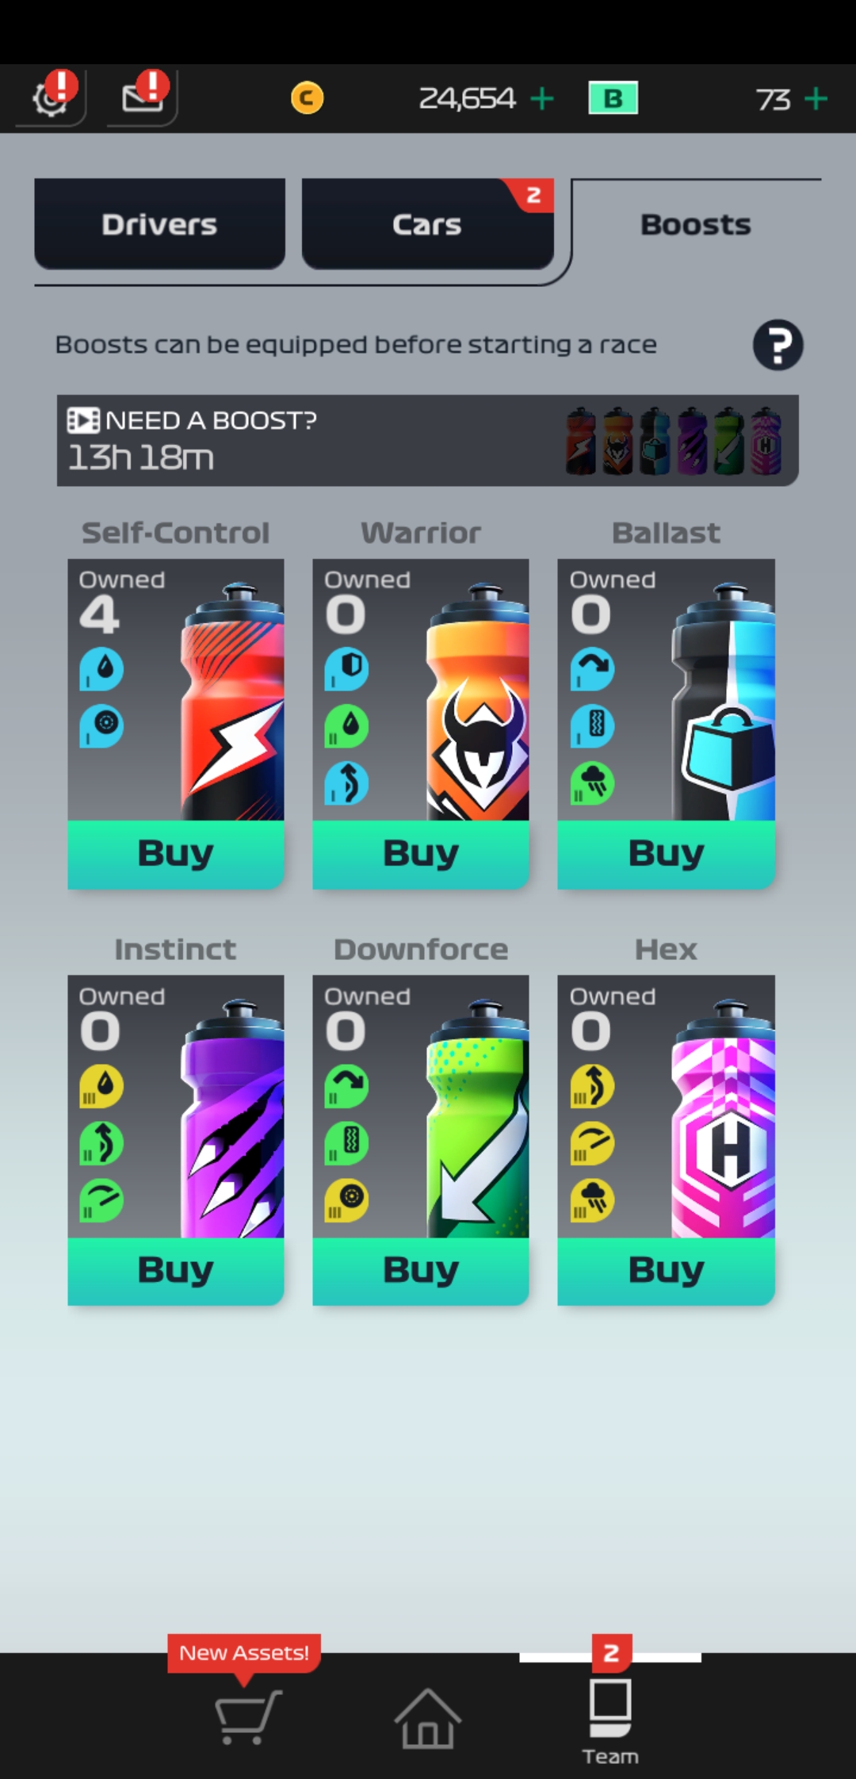Go to the home screen icon

click(427, 1717)
